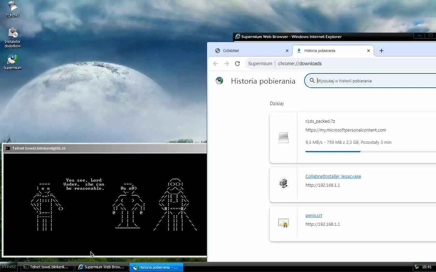The height and width of the screenshot is (272, 436).
Task: Open the penis.crt download link
Action: [314, 216]
